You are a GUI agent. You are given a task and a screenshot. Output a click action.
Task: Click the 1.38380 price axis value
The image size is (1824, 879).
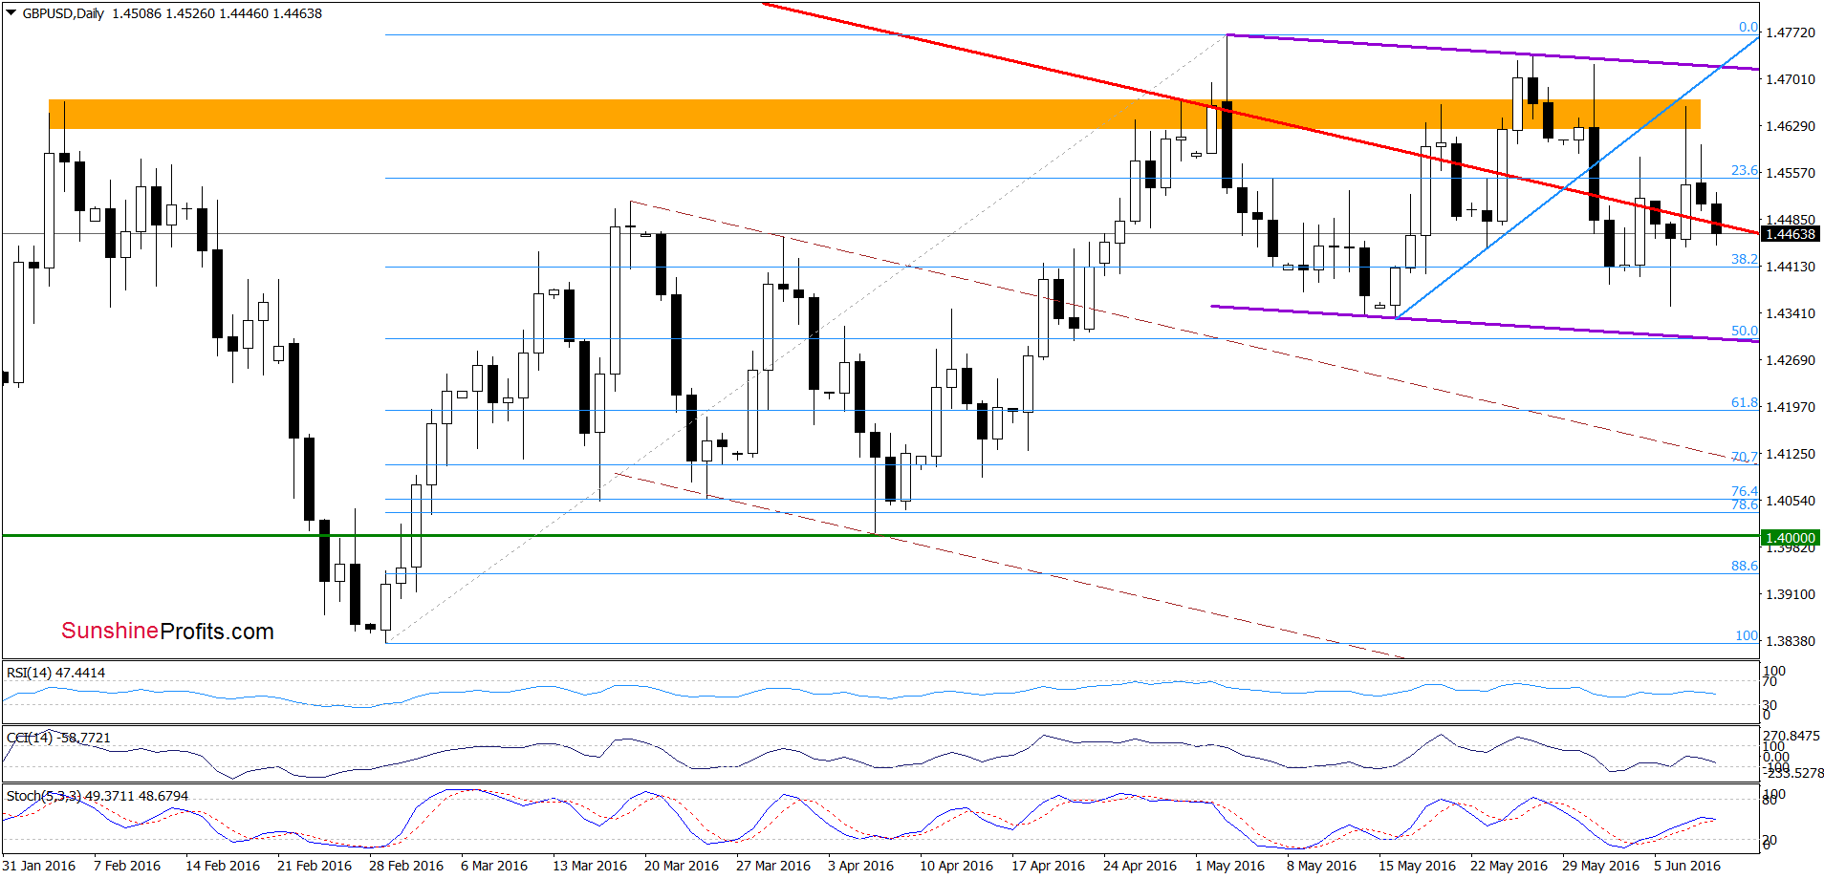[x=1790, y=641]
